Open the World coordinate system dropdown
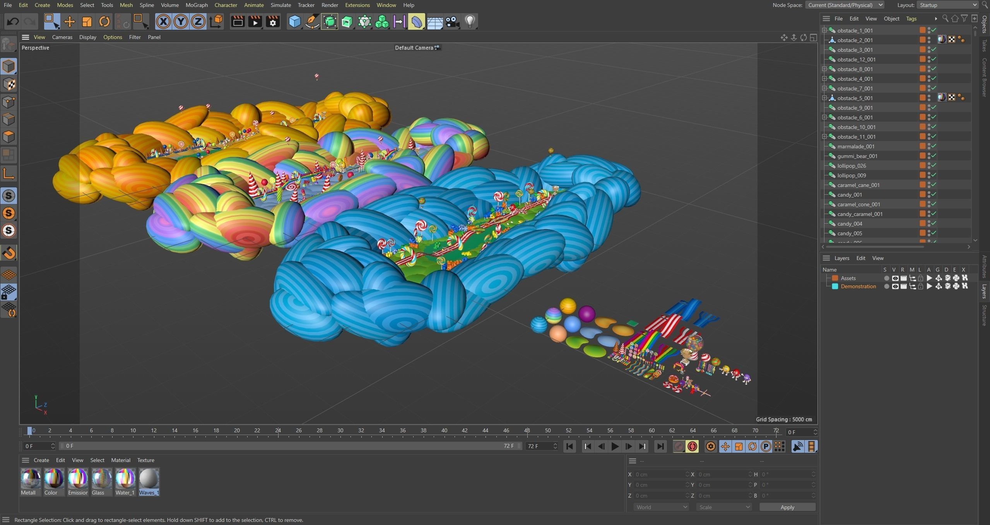 661,507
